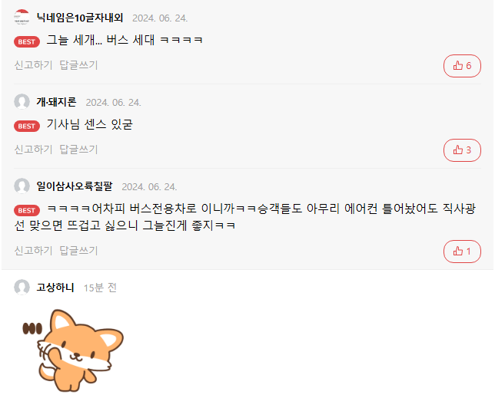Report the 일이삼사오륙칠팔 comment

(33, 251)
